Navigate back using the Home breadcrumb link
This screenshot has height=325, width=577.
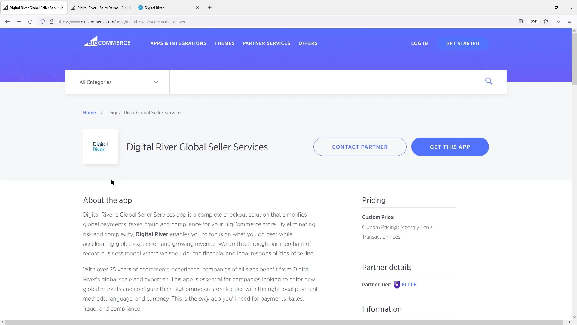[89, 113]
